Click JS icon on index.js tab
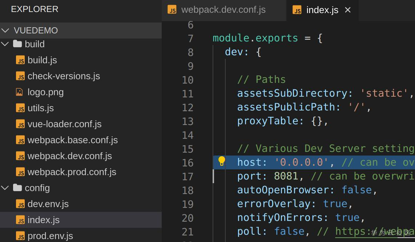This screenshot has width=415, height=242. click(297, 10)
